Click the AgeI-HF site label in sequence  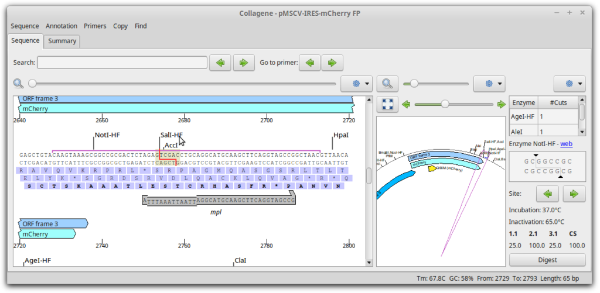(x=38, y=260)
